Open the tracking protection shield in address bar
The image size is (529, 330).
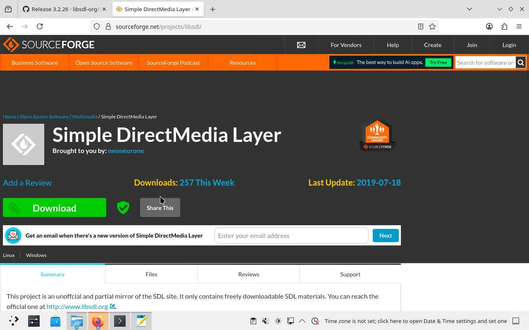97,26
